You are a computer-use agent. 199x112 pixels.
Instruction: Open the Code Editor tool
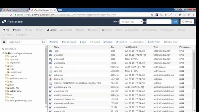click(x=132, y=30)
